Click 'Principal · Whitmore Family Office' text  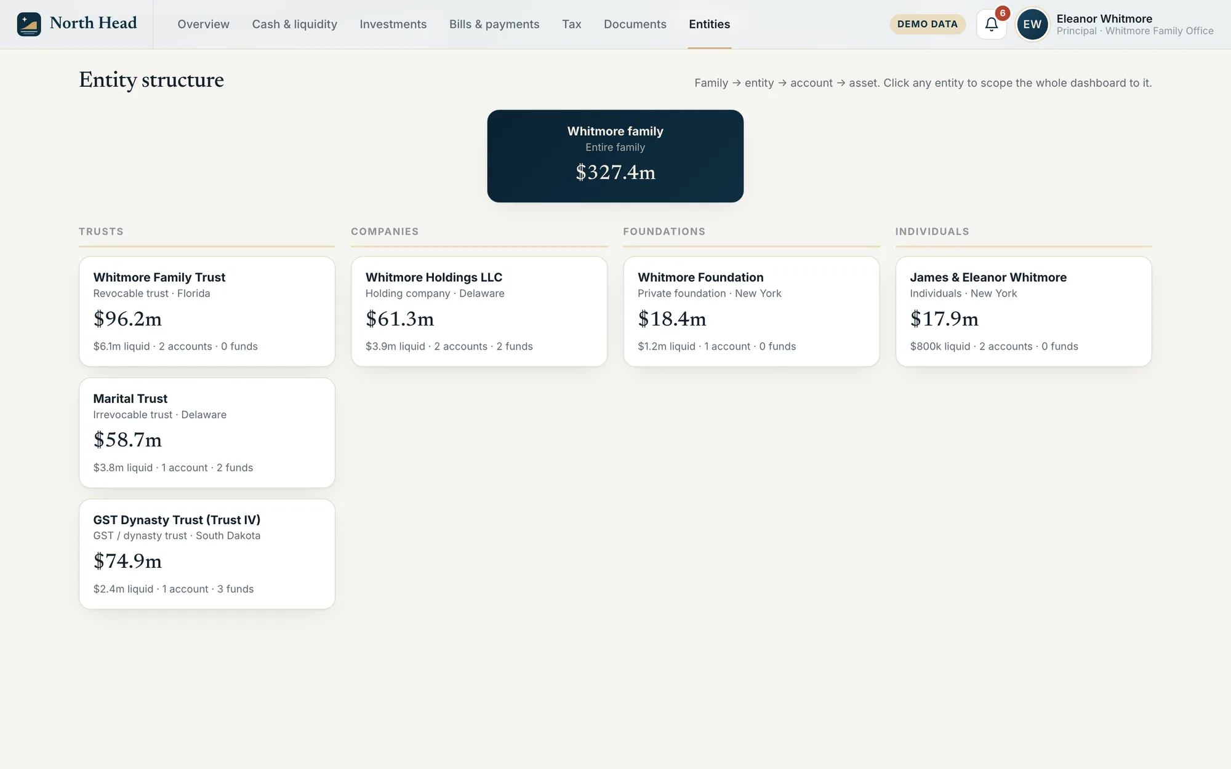pyautogui.click(x=1135, y=31)
